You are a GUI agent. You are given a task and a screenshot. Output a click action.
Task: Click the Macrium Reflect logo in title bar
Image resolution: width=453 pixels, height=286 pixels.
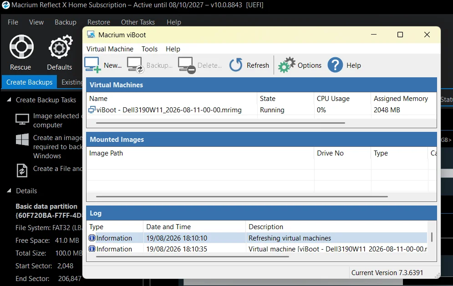click(x=6, y=5)
